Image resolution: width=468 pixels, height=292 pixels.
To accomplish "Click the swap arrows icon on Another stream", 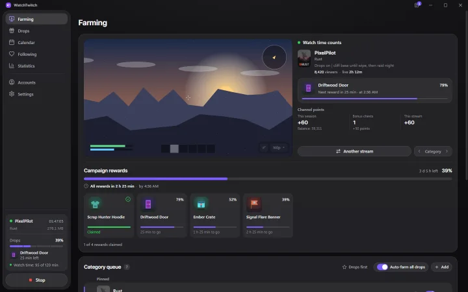I will tap(338, 151).
